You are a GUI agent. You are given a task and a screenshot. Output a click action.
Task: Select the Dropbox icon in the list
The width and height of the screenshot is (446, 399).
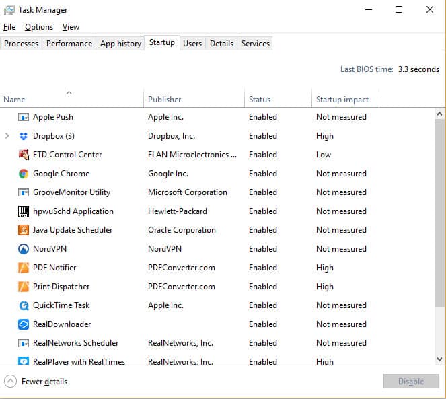[24, 136]
